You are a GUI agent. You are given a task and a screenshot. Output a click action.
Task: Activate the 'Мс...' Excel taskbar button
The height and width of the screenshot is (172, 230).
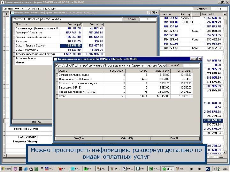[x=154, y=168]
